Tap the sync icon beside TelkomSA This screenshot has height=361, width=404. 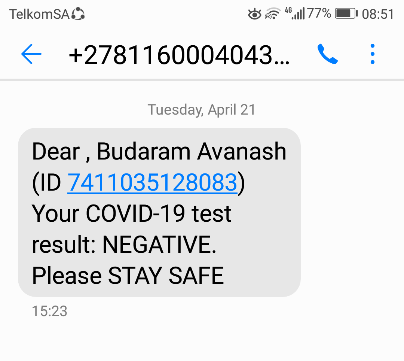click(x=78, y=14)
